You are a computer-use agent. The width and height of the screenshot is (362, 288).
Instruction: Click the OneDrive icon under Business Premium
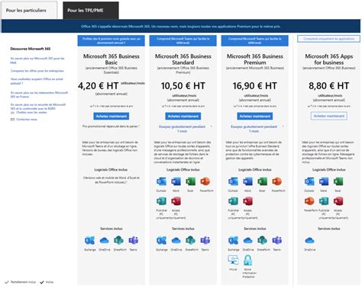point(247,240)
